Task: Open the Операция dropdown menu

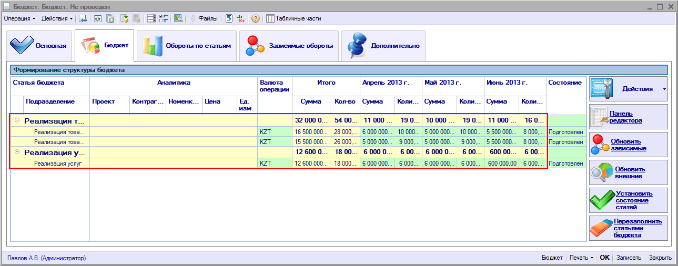Action: pos(19,18)
